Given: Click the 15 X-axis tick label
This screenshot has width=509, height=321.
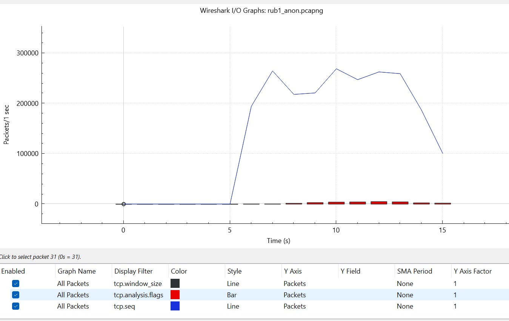Looking at the screenshot, I should (x=442, y=230).
